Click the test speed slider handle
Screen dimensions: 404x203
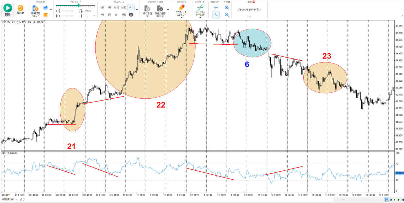(x=78, y=5)
